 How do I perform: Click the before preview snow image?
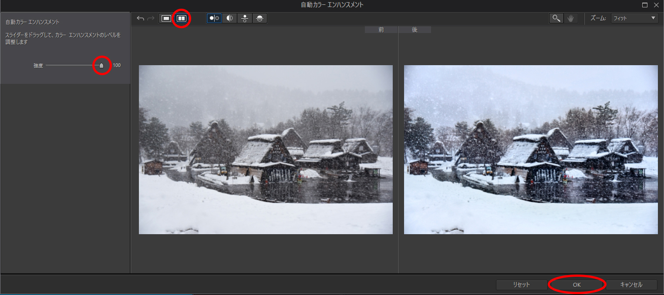266,149
